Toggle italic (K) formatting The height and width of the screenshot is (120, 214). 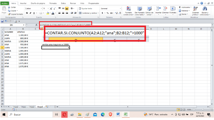(x=30, y=13)
